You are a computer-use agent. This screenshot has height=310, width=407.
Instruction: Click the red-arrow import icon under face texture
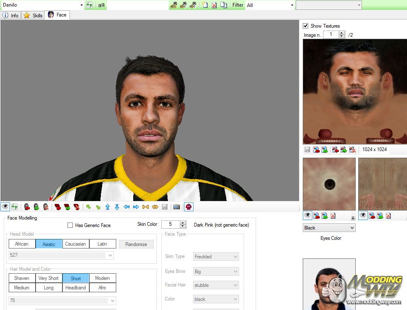point(316,149)
